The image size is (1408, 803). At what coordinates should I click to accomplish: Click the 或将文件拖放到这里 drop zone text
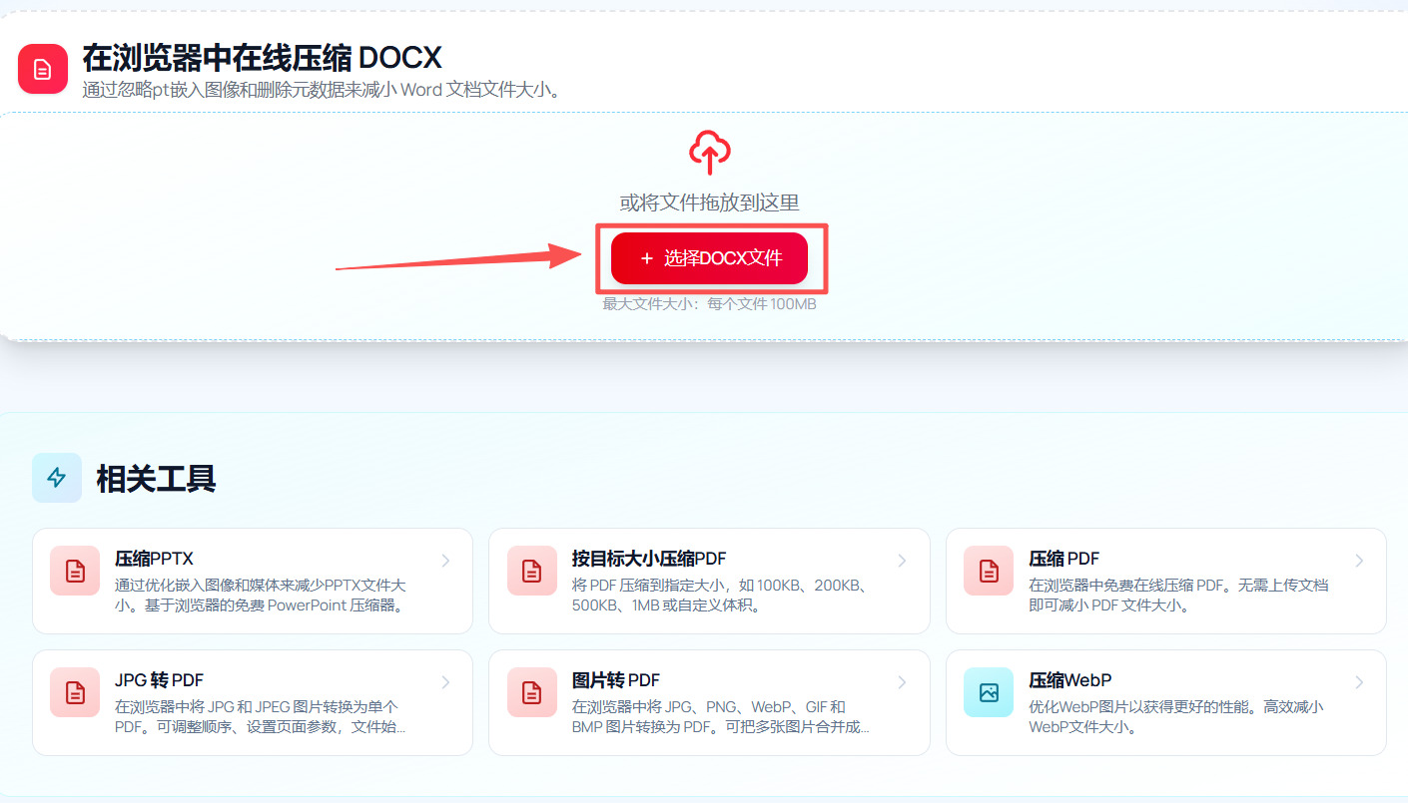tap(710, 203)
